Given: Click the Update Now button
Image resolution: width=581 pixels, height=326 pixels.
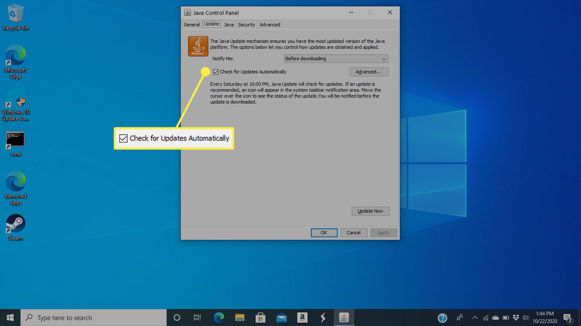Looking at the screenshot, I should pyautogui.click(x=370, y=211).
